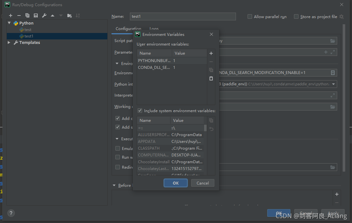Image resolution: width=352 pixels, height=223 pixels.
Task: Open the environment variables editor icon
Action: (333, 73)
